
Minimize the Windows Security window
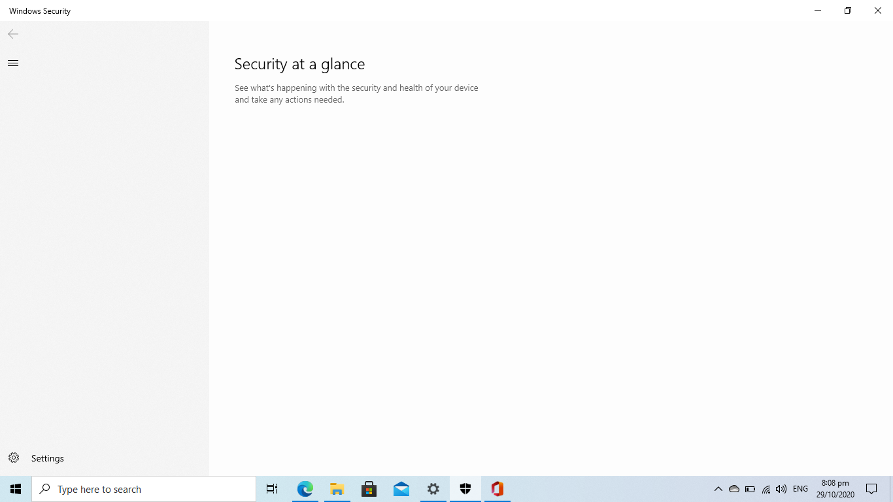pyautogui.click(x=818, y=10)
